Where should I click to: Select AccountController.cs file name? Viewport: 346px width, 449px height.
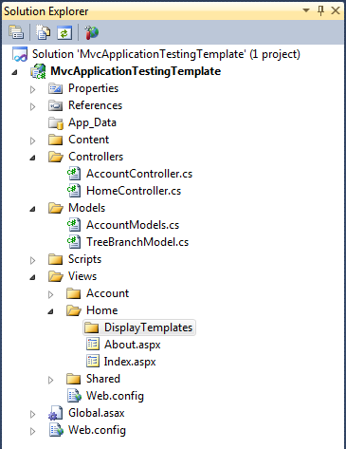[x=139, y=174]
